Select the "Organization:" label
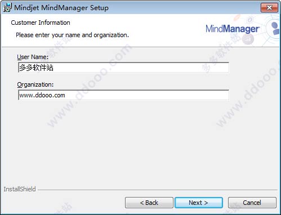 coord(35,84)
